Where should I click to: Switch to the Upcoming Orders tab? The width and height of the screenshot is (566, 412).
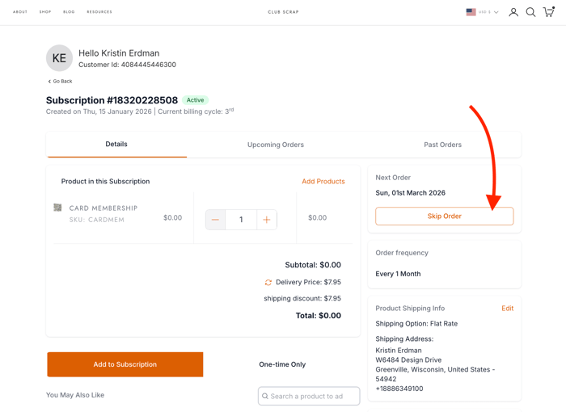[276, 145]
